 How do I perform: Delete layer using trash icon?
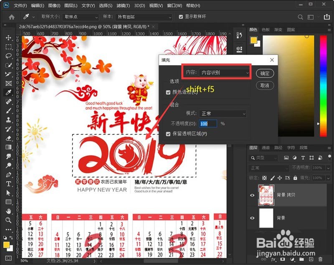[x=320, y=259]
